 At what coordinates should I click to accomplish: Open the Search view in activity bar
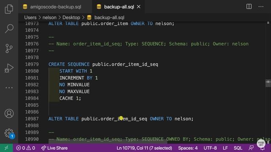point(9,28)
